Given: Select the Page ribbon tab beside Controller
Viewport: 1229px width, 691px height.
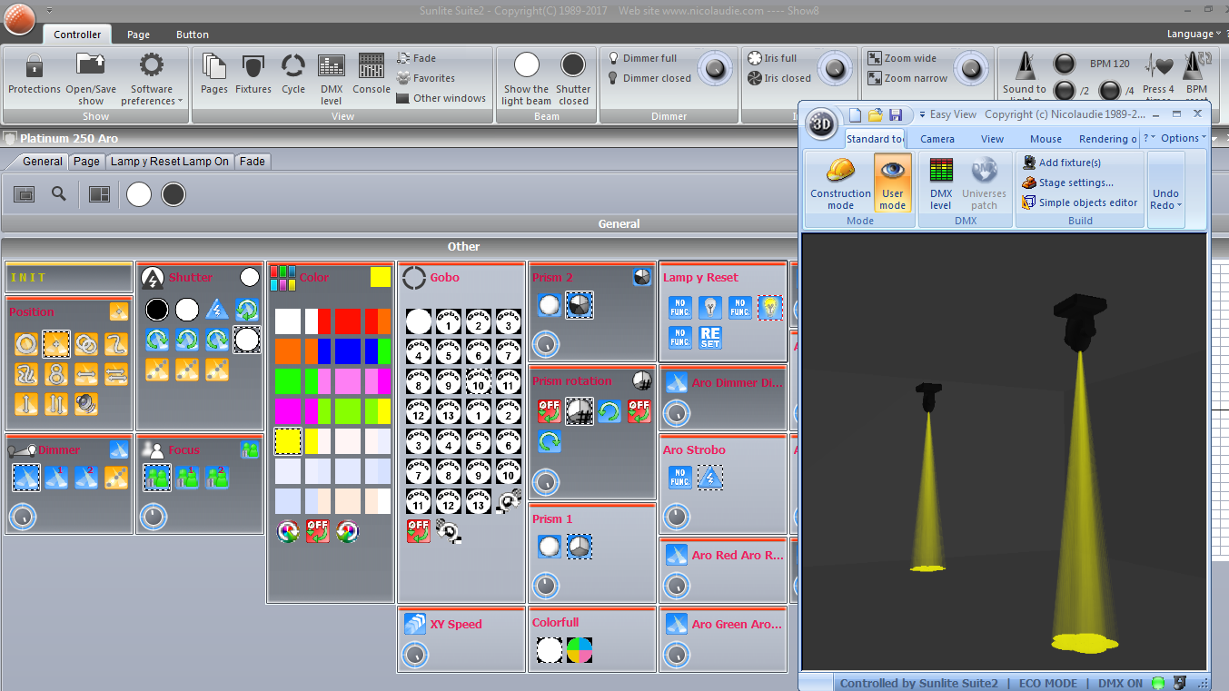Looking at the screenshot, I should 139,35.
